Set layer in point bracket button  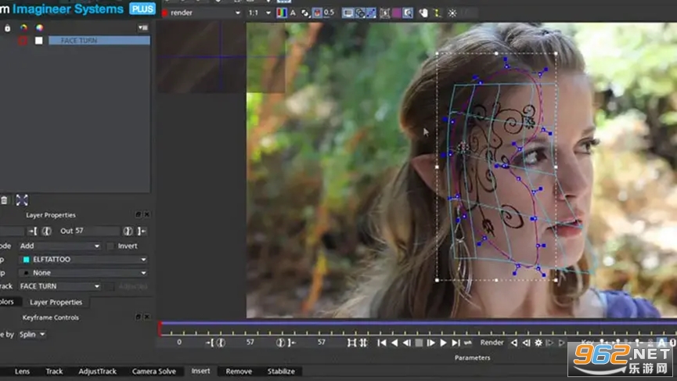point(32,232)
